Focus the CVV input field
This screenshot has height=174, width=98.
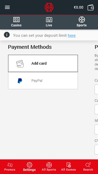coord(96,149)
